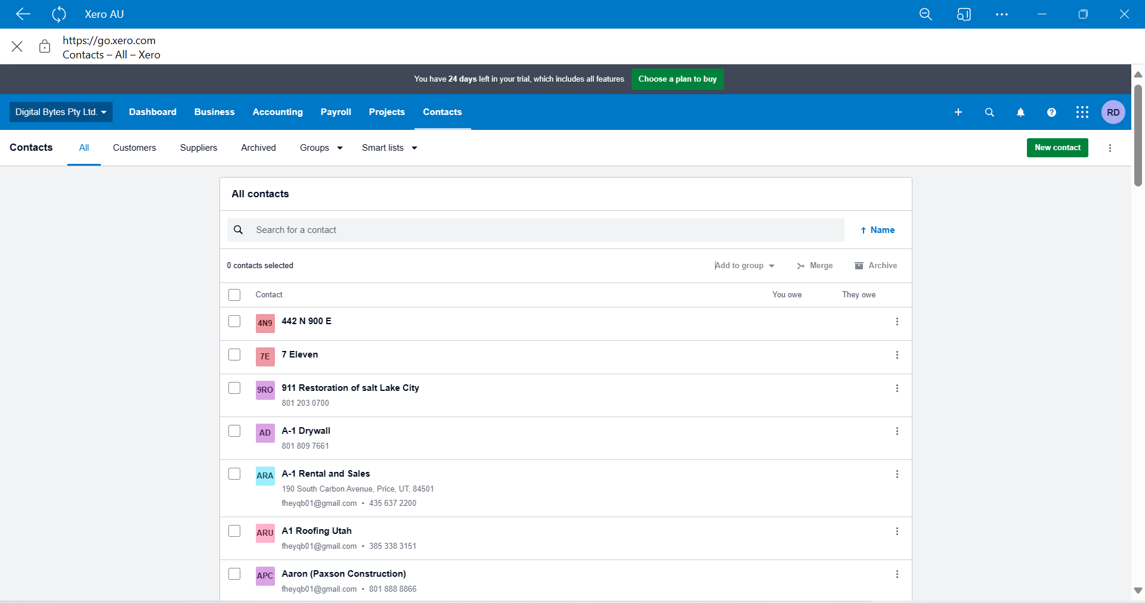Check the 911 Restoration of salt Lake City box
This screenshot has width=1145, height=603.
pos(234,388)
